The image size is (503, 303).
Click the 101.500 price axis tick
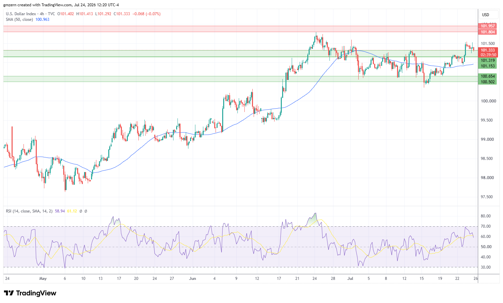click(x=488, y=44)
